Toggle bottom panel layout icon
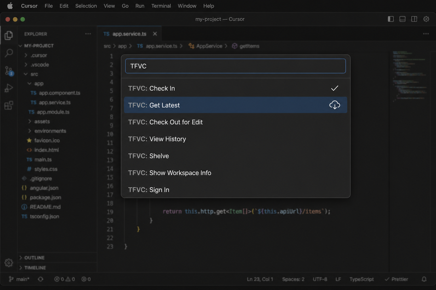This screenshot has height=290, width=436. pos(403,19)
